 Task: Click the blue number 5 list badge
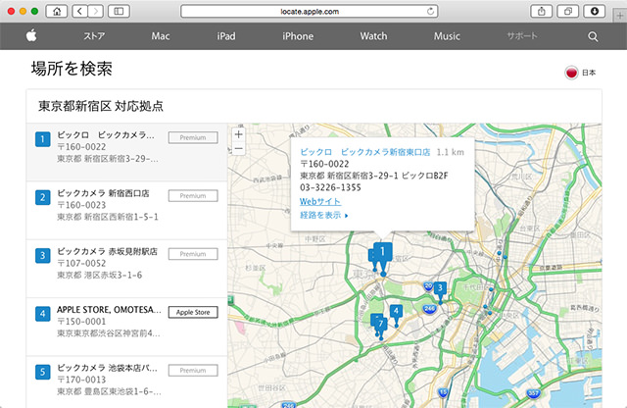(x=42, y=372)
